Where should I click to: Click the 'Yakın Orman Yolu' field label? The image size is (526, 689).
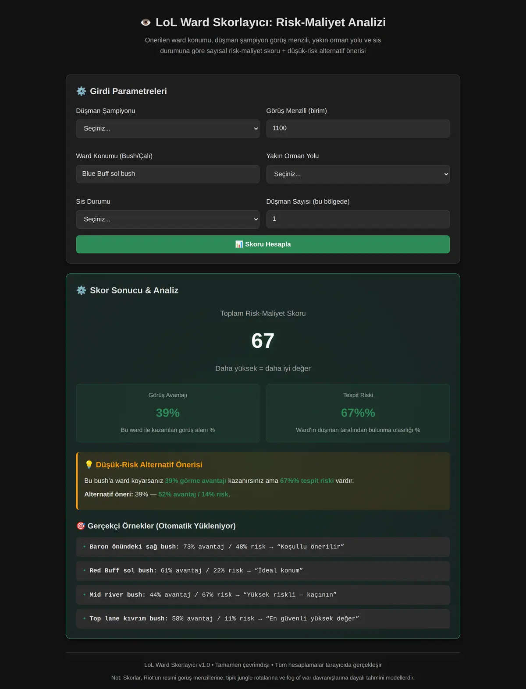coord(293,156)
